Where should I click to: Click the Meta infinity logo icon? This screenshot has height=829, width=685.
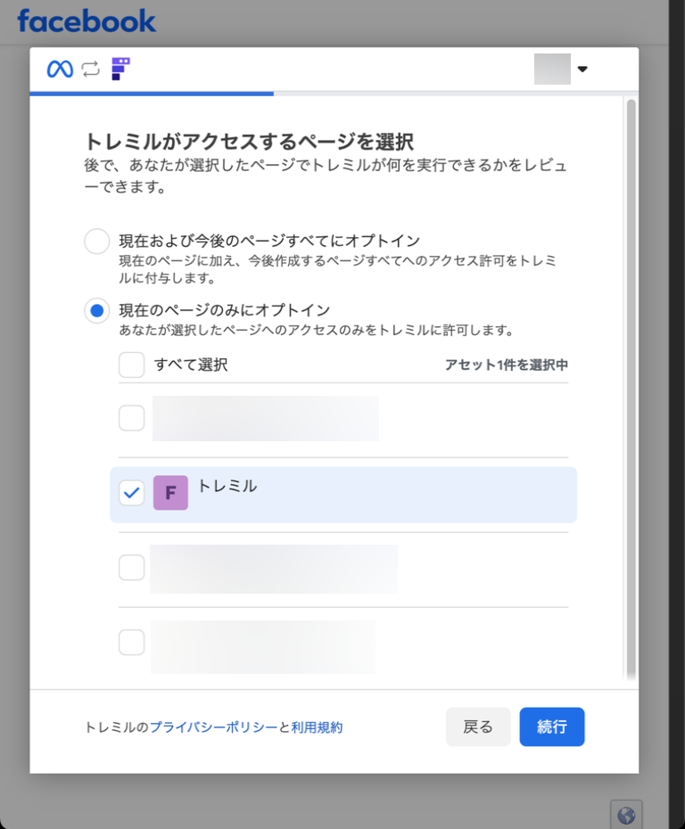[x=60, y=70]
